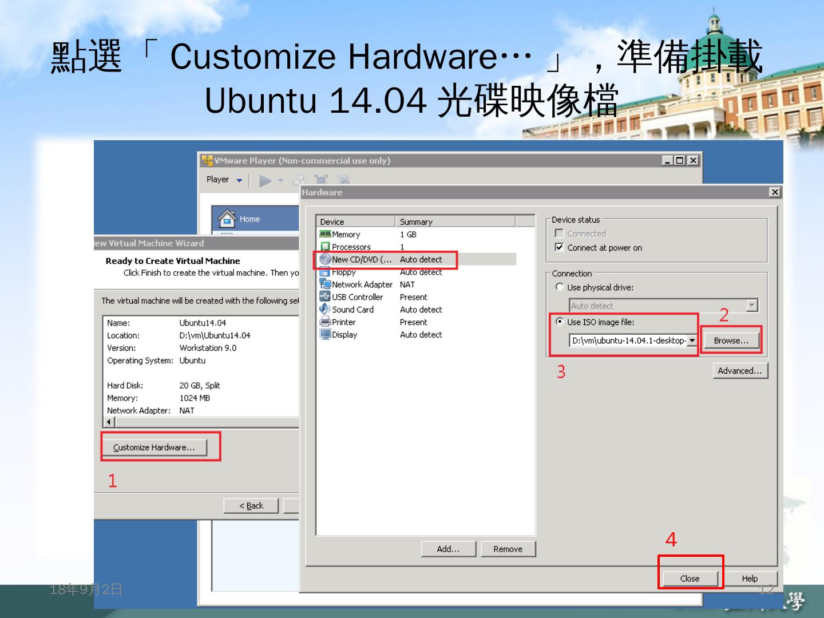The height and width of the screenshot is (618, 824).
Task: Click into the ISO image file path field
Action: point(628,340)
